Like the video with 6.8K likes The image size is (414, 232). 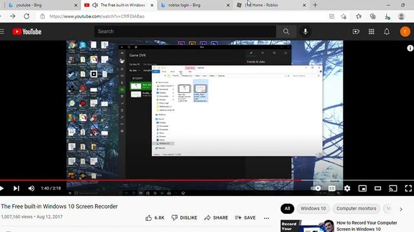coord(155,218)
